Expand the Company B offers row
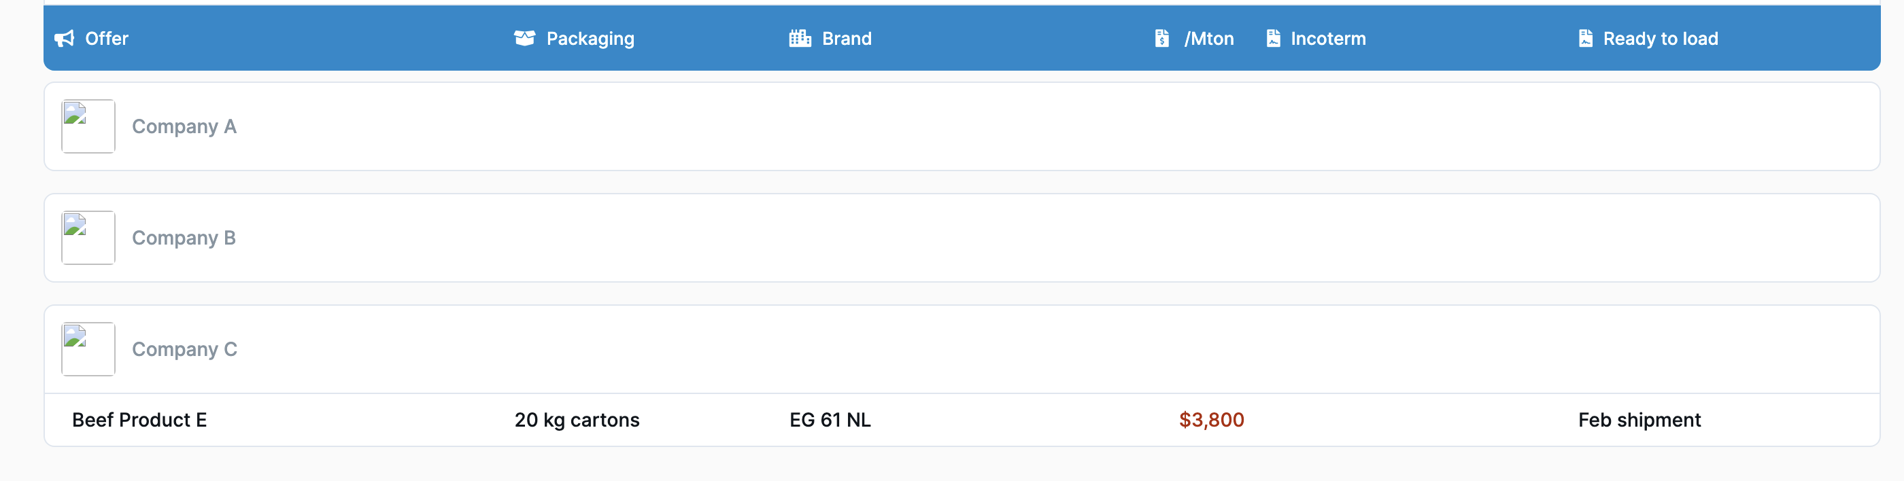This screenshot has width=1904, height=481. (962, 238)
